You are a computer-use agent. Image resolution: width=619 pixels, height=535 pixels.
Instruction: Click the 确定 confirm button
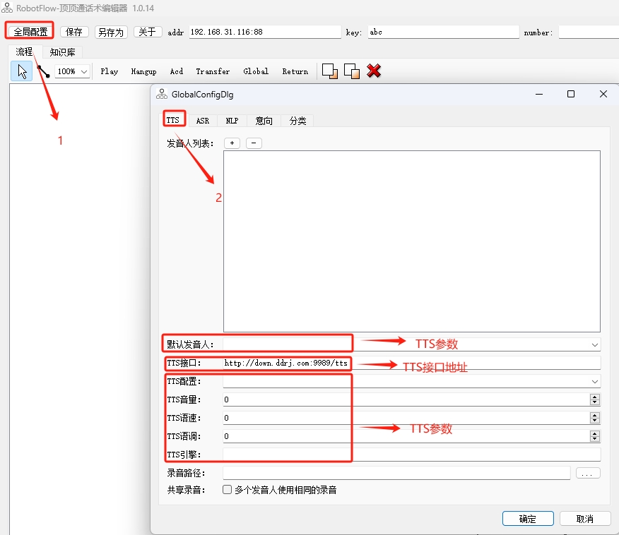[x=527, y=518]
